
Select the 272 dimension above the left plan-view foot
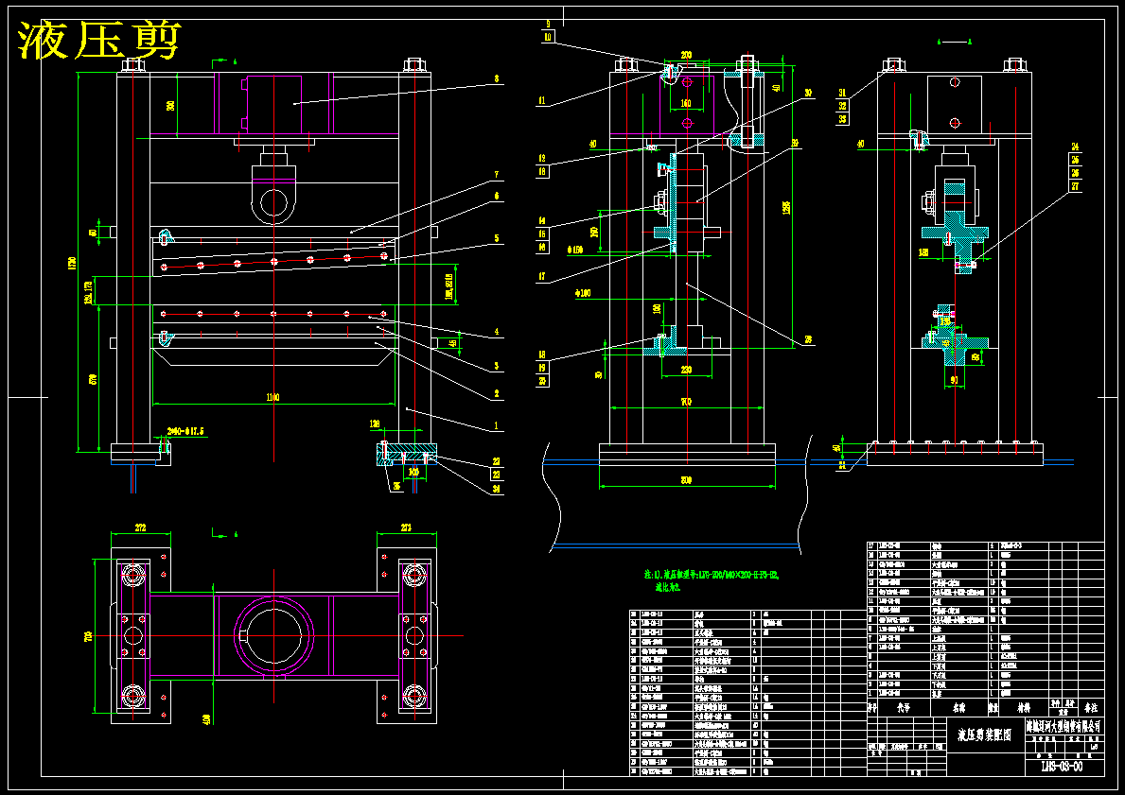pyautogui.click(x=141, y=527)
